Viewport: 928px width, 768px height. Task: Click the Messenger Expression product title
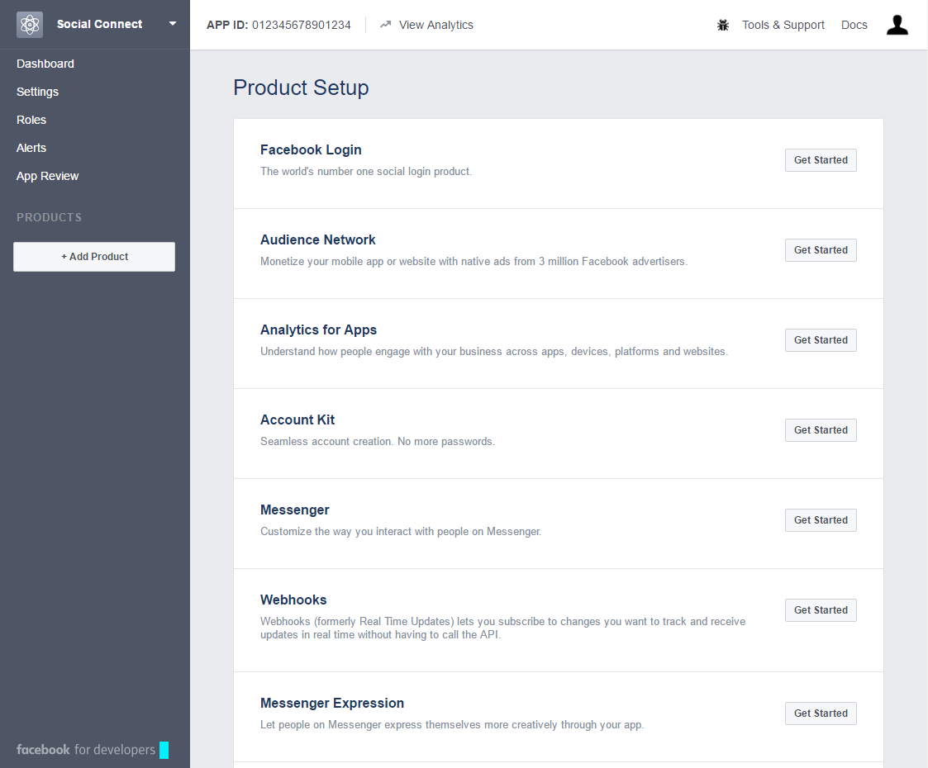(332, 704)
